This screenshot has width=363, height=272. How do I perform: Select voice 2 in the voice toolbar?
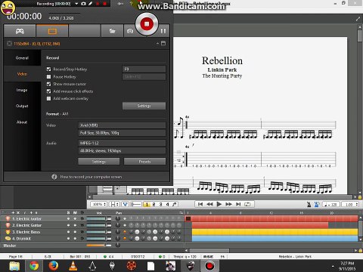click(x=154, y=204)
